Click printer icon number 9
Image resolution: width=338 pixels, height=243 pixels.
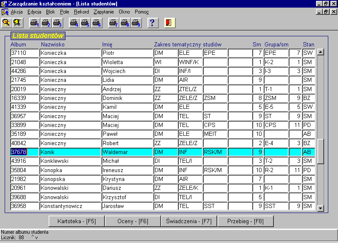click(x=136, y=23)
